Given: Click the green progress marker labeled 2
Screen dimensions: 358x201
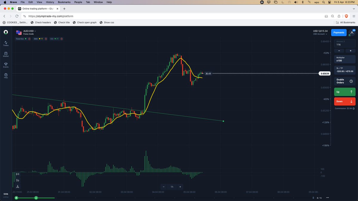Looking at the screenshot, I should point(36,198).
